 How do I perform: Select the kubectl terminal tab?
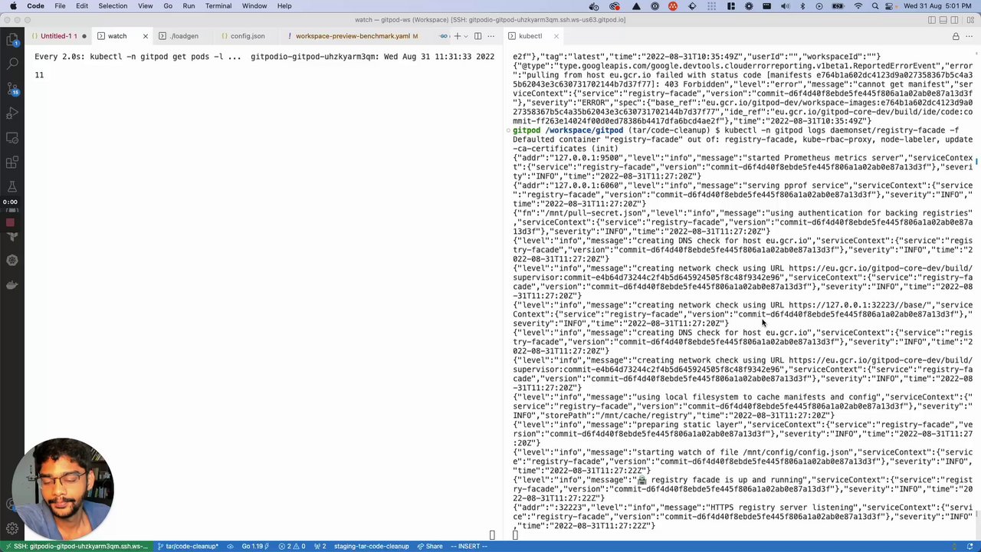(530, 36)
